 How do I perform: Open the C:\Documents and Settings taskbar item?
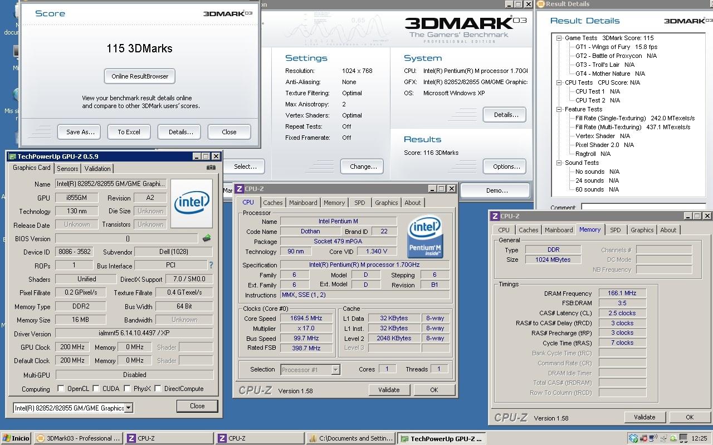point(351,438)
